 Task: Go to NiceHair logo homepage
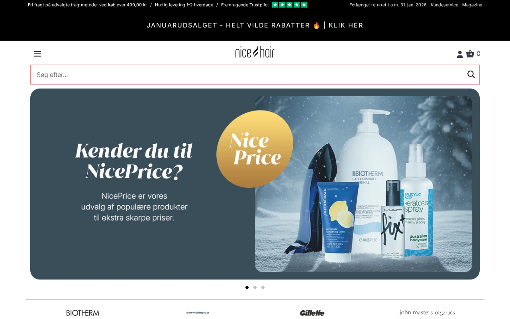(255, 52)
